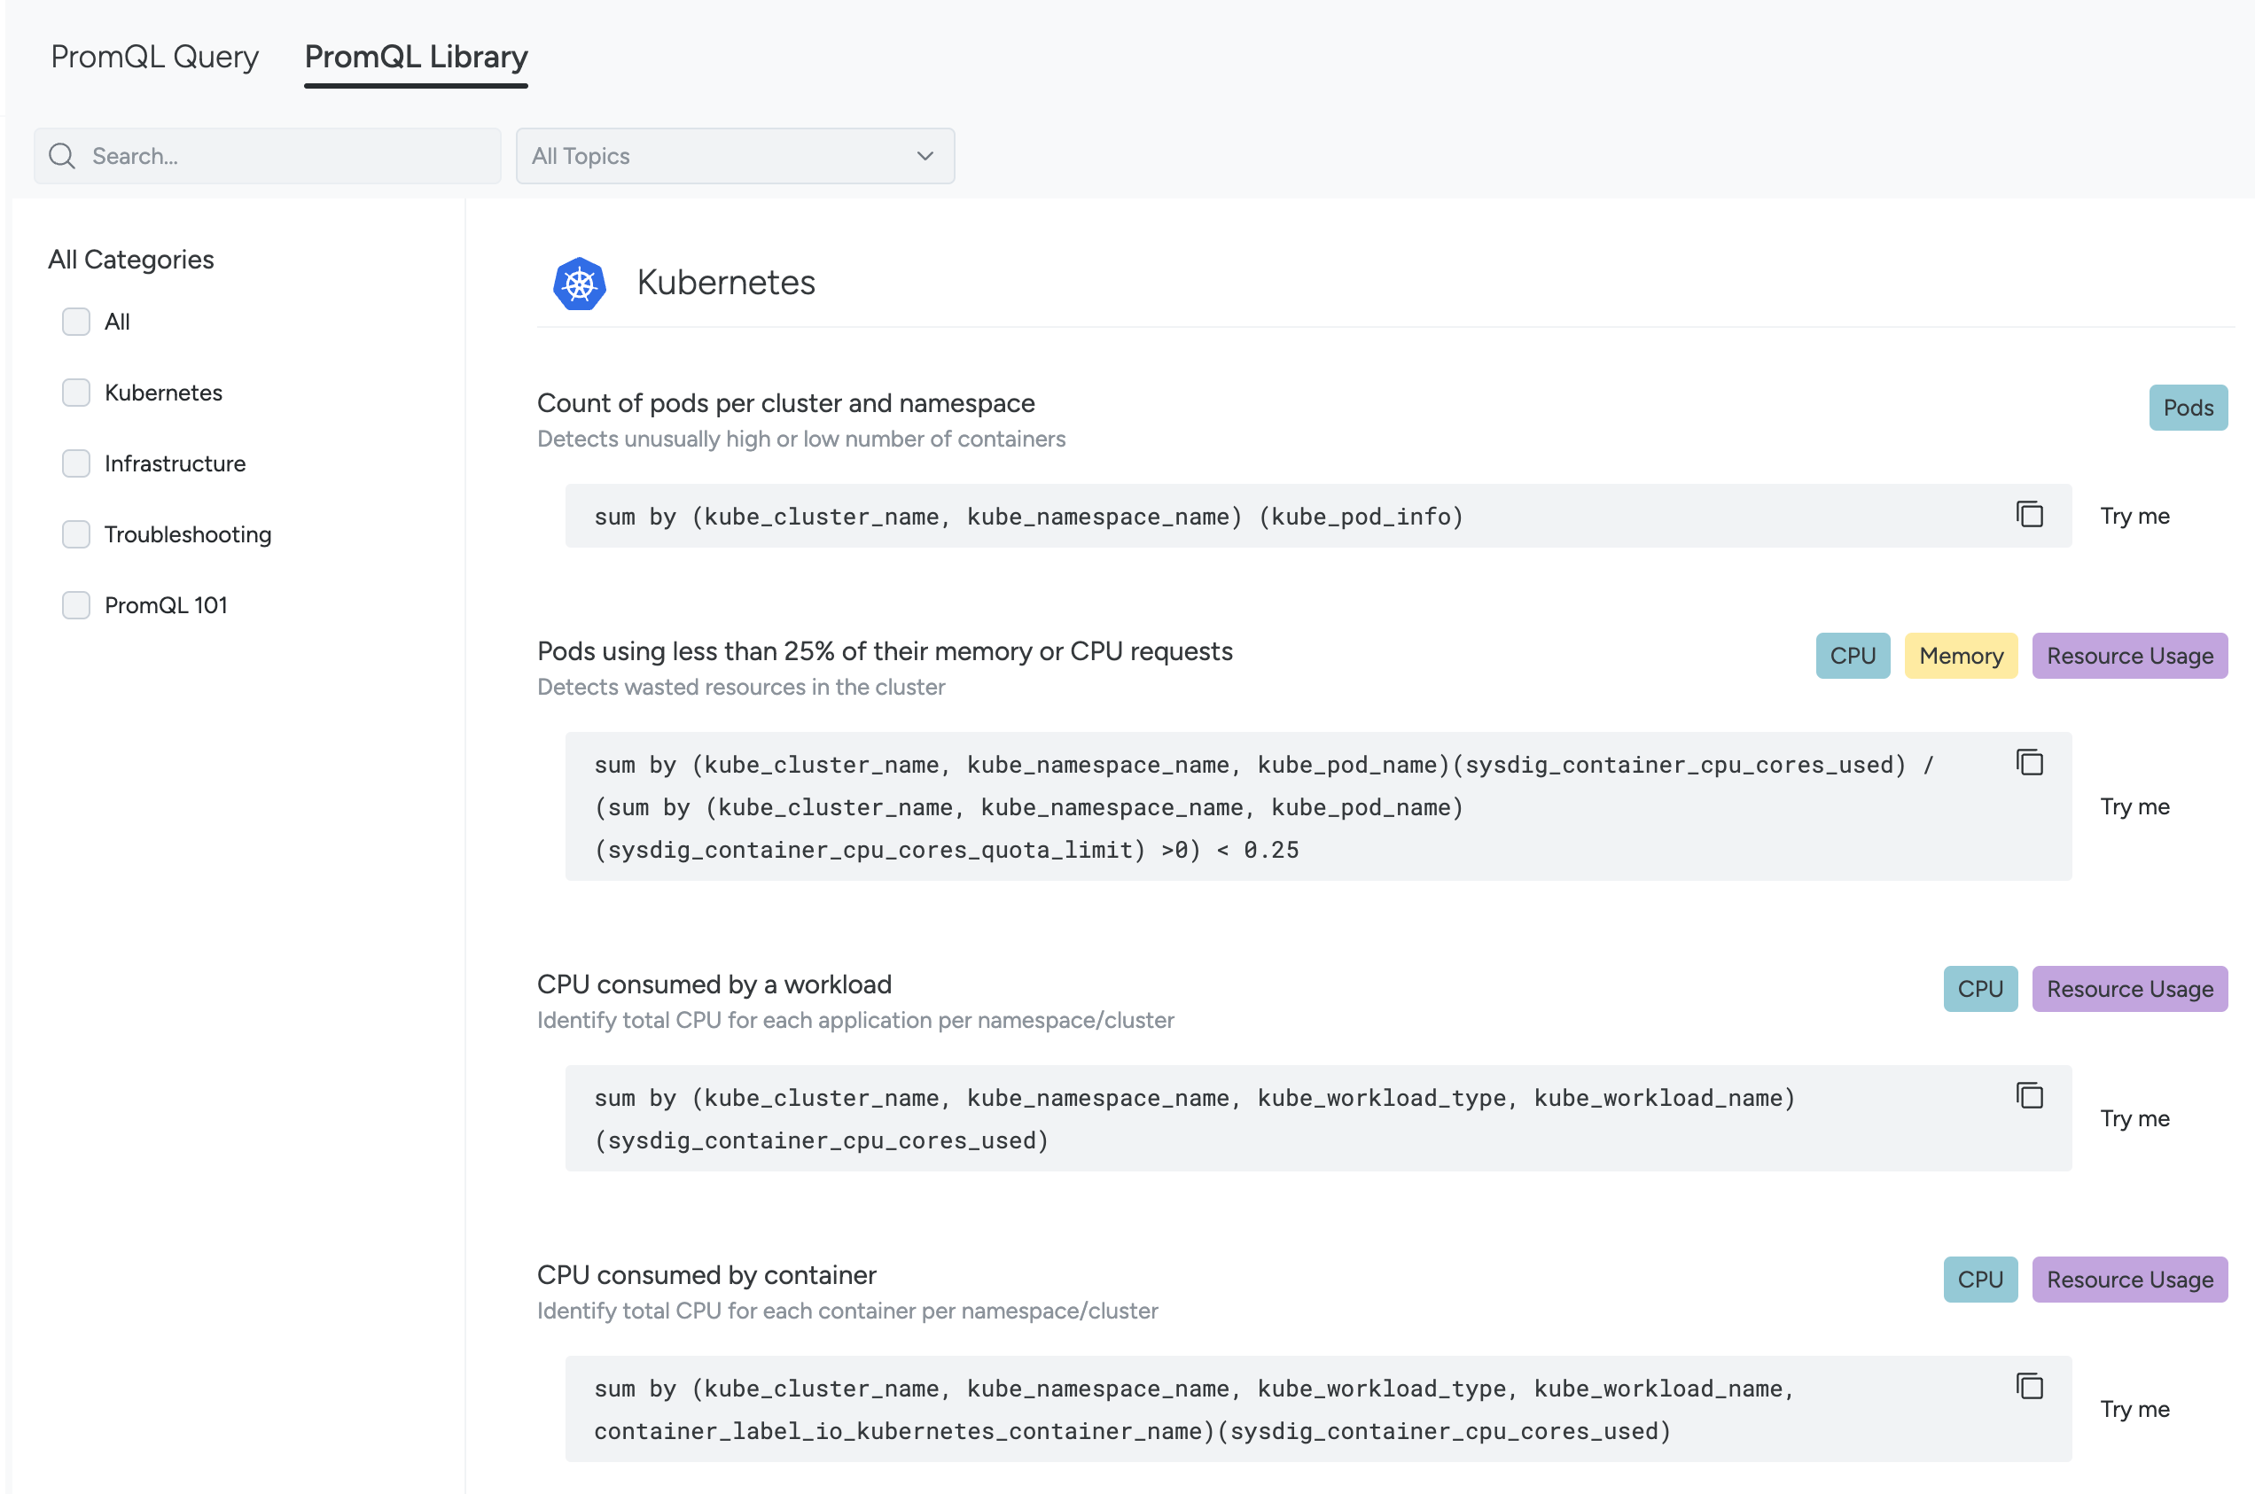Image resolution: width=2255 pixels, height=1494 pixels.
Task: Click the 'Count of pods per cluster and namespace' title
Action: coord(785,403)
